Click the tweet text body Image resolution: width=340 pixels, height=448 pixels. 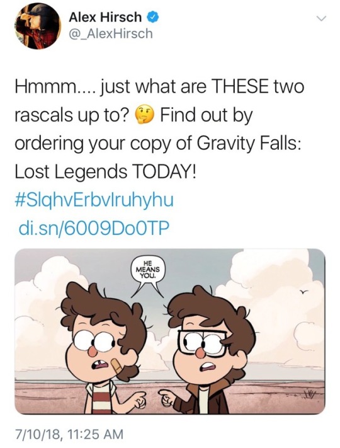(x=160, y=129)
